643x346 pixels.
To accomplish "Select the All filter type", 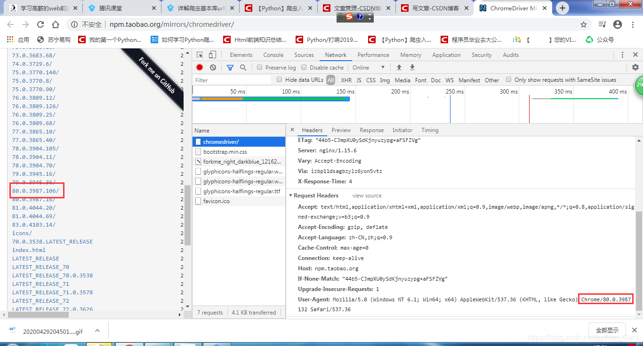I will coord(331,80).
